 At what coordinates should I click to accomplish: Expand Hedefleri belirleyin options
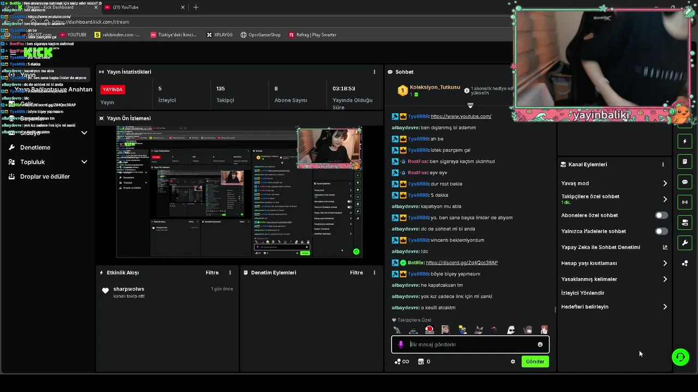pos(665,307)
